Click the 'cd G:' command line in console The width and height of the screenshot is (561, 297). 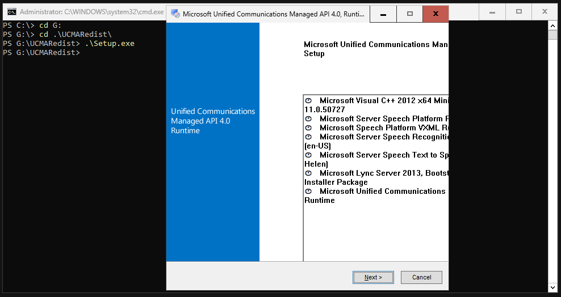coord(51,26)
